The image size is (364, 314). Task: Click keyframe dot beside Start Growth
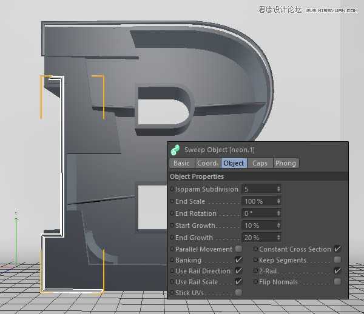[x=172, y=225]
